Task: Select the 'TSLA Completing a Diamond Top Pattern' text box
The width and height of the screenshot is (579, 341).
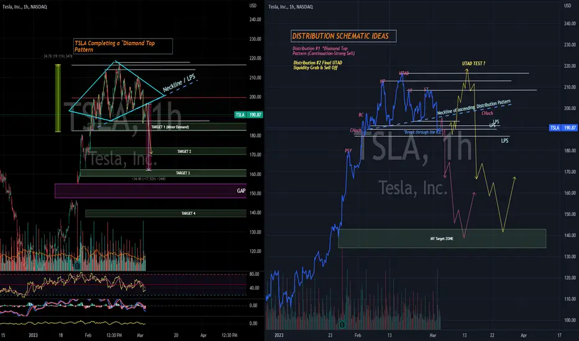Action: click(x=123, y=46)
